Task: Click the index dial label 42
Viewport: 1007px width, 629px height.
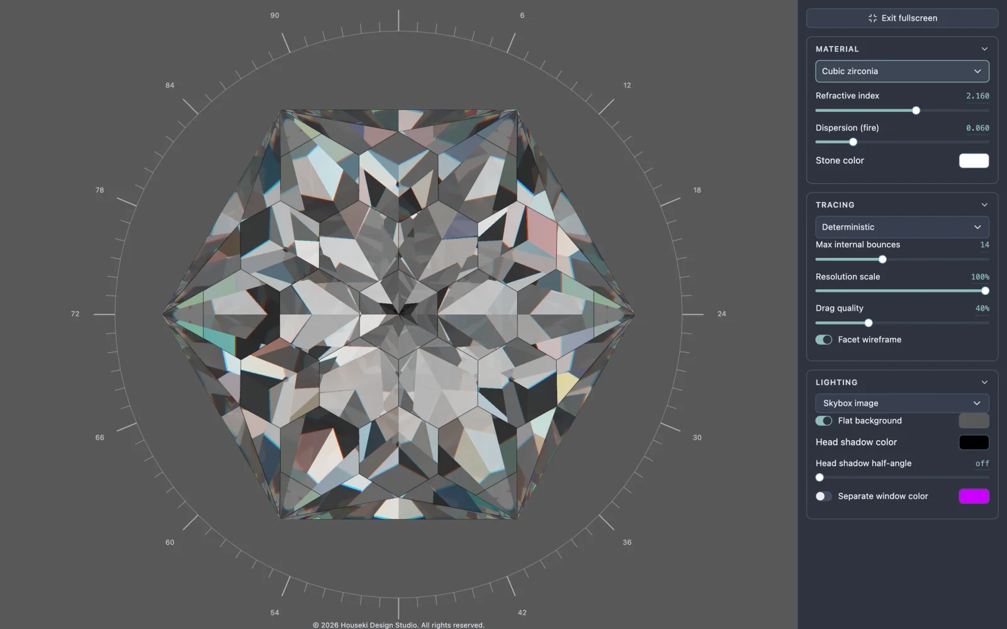Action: click(522, 613)
